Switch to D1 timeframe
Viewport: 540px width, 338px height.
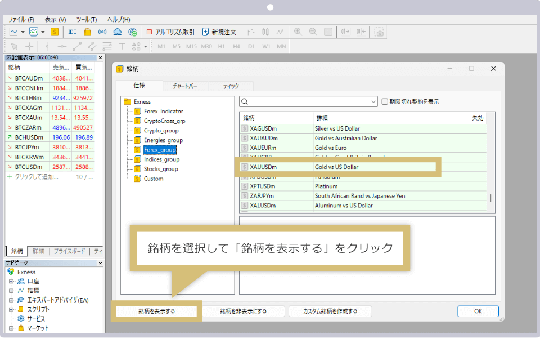pyautogui.click(x=251, y=46)
